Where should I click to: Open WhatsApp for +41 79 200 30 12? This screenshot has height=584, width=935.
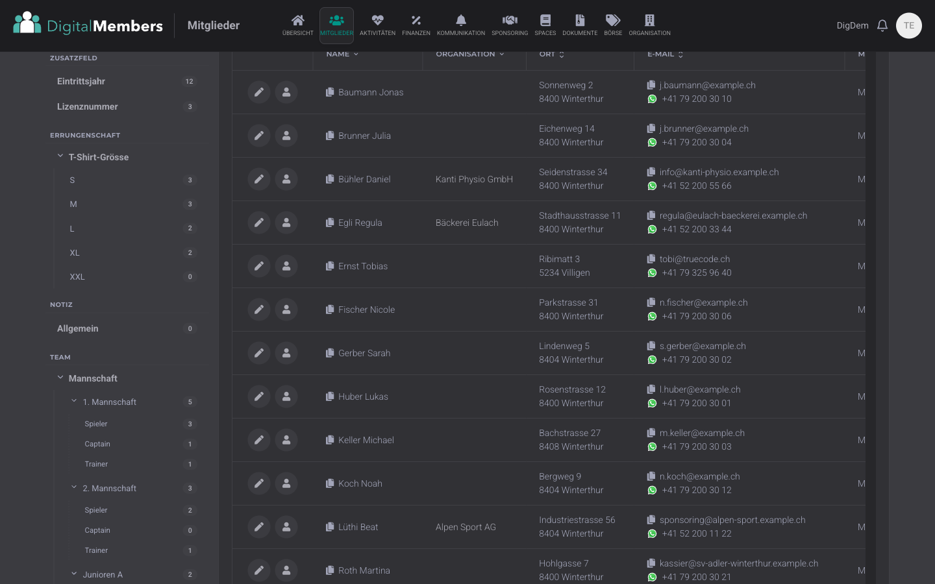pyautogui.click(x=652, y=491)
